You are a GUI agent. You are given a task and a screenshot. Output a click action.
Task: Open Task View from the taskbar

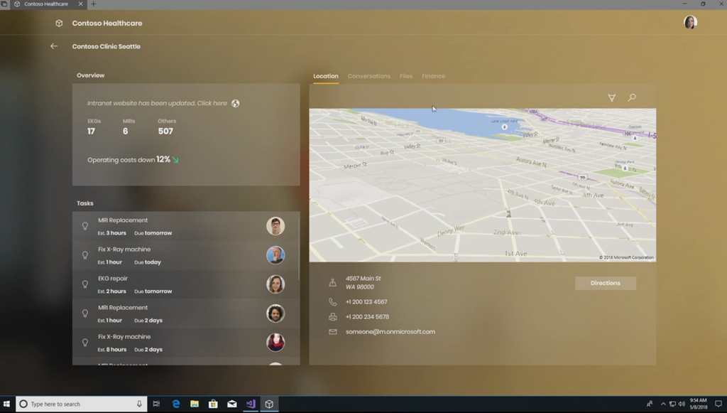(156, 404)
